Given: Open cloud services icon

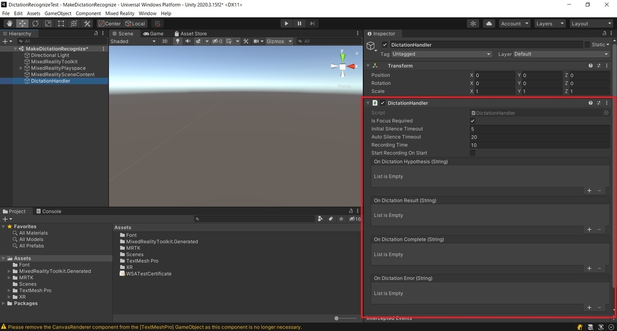Looking at the screenshot, I should pyautogui.click(x=489, y=24).
